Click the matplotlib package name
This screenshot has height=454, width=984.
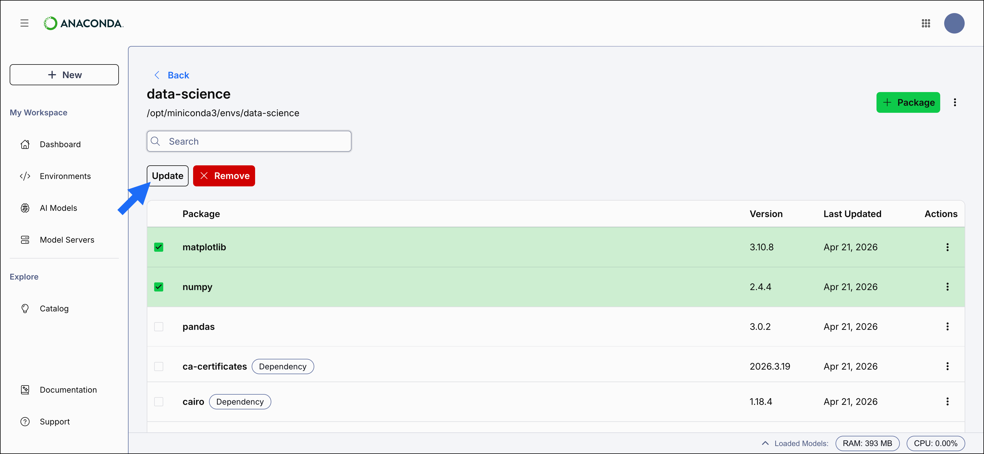tap(204, 247)
